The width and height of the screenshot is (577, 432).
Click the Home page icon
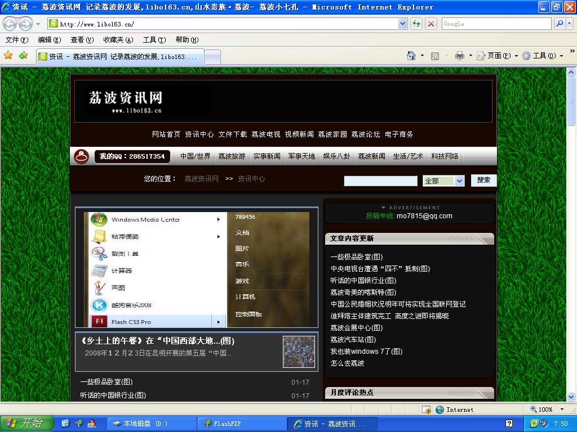(411, 56)
